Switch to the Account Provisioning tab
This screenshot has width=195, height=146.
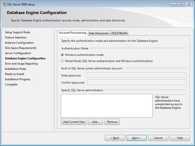72,33
